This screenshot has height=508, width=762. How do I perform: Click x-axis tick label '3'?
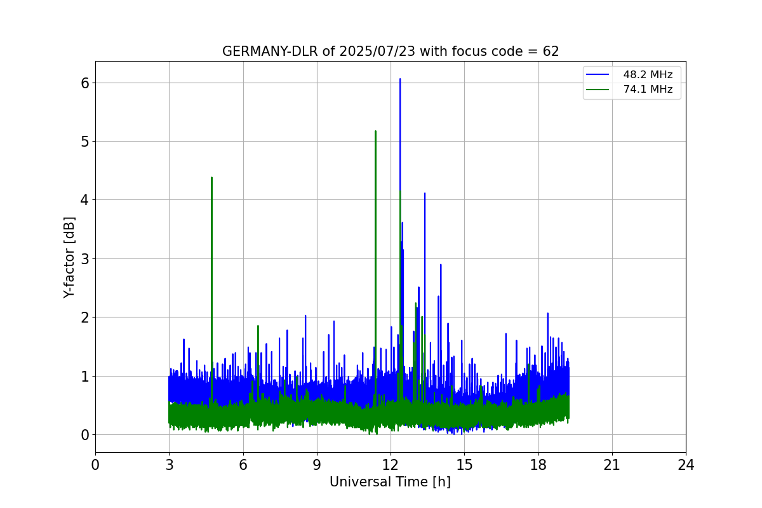click(169, 465)
